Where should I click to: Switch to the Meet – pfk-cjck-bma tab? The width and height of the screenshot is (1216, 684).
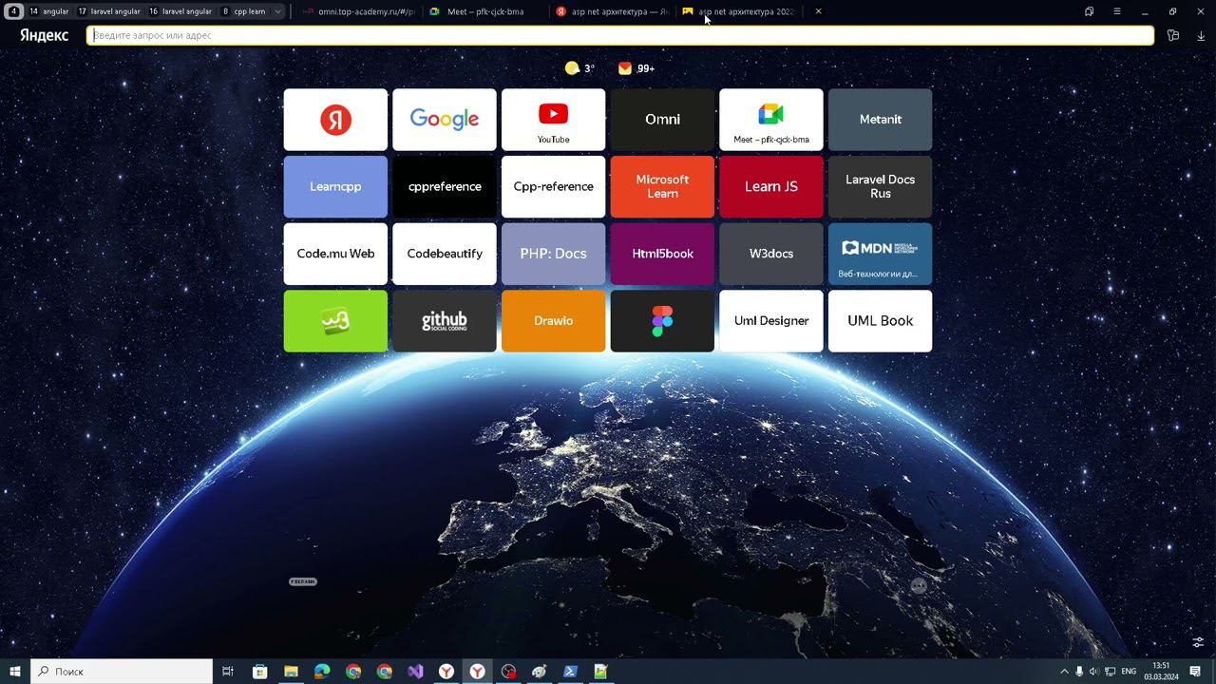coord(485,11)
